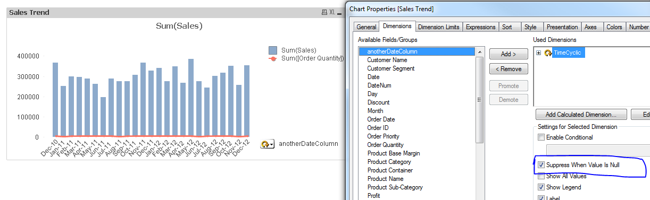650x200 pixels.
Task: Select TimeCyclic in Used Dimensions
Action: coord(569,53)
